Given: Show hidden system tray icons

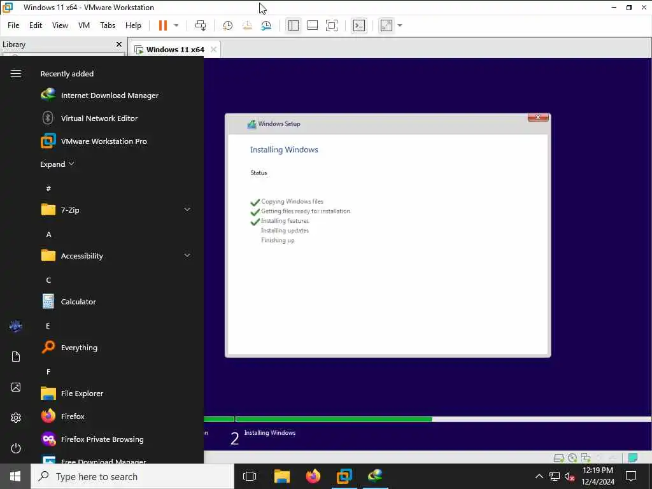Looking at the screenshot, I should pyautogui.click(x=539, y=476).
